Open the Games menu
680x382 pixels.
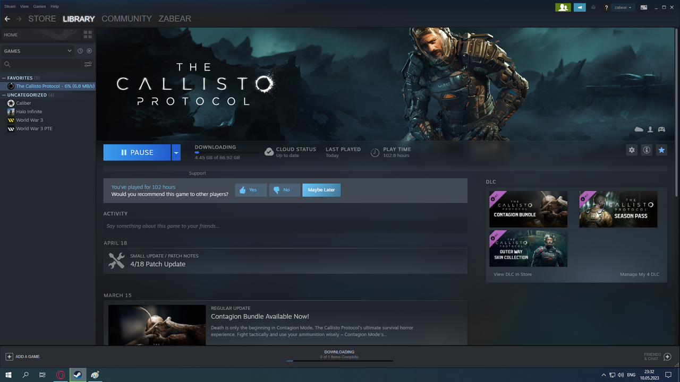coord(39,6)
